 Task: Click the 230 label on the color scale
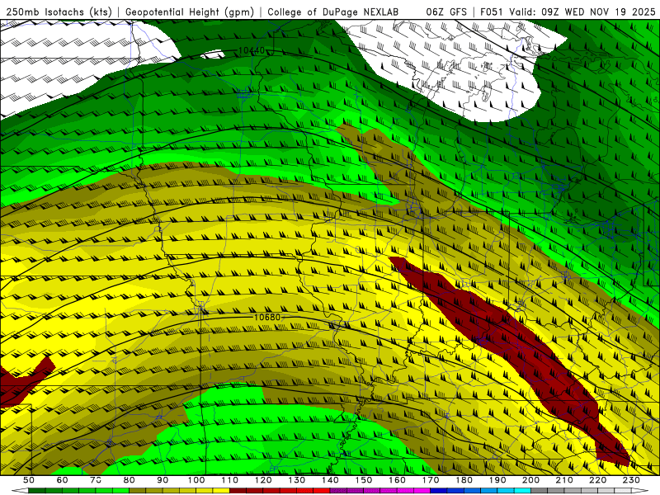point(631,480)
